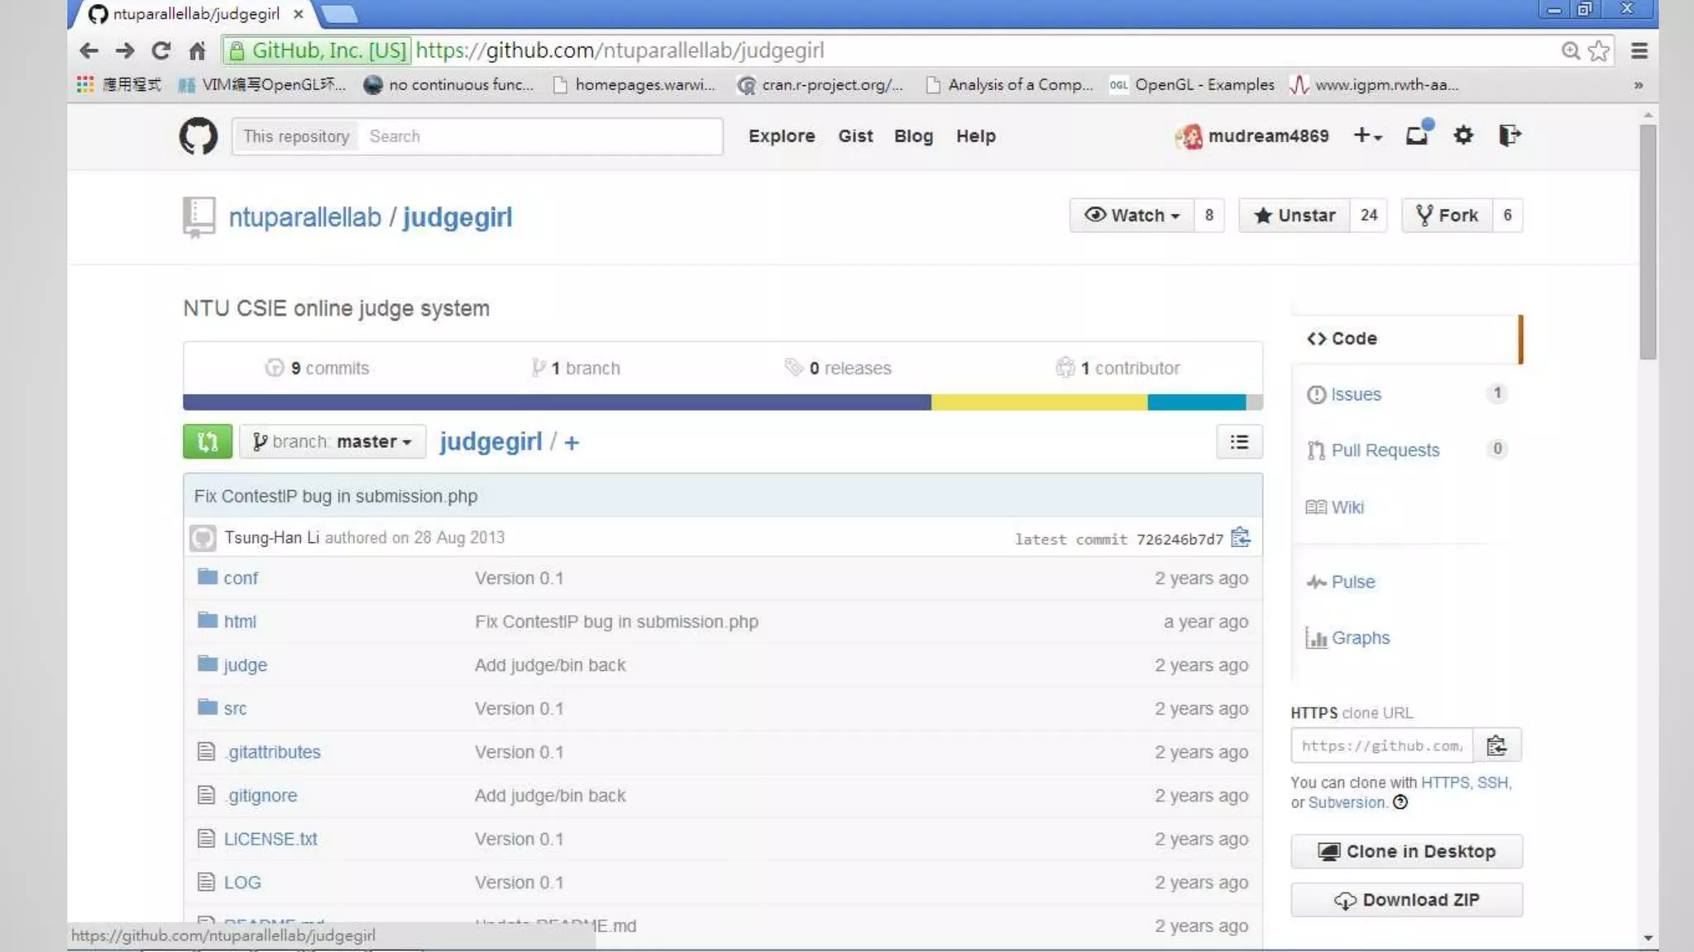Go to Pull Requests sidebar tab
This screenshot has width=1694, height=952.
point(1385,450)
